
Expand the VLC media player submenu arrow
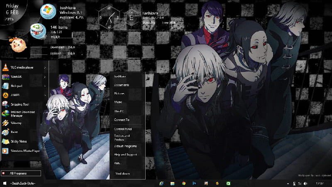[x=45, y=67]
